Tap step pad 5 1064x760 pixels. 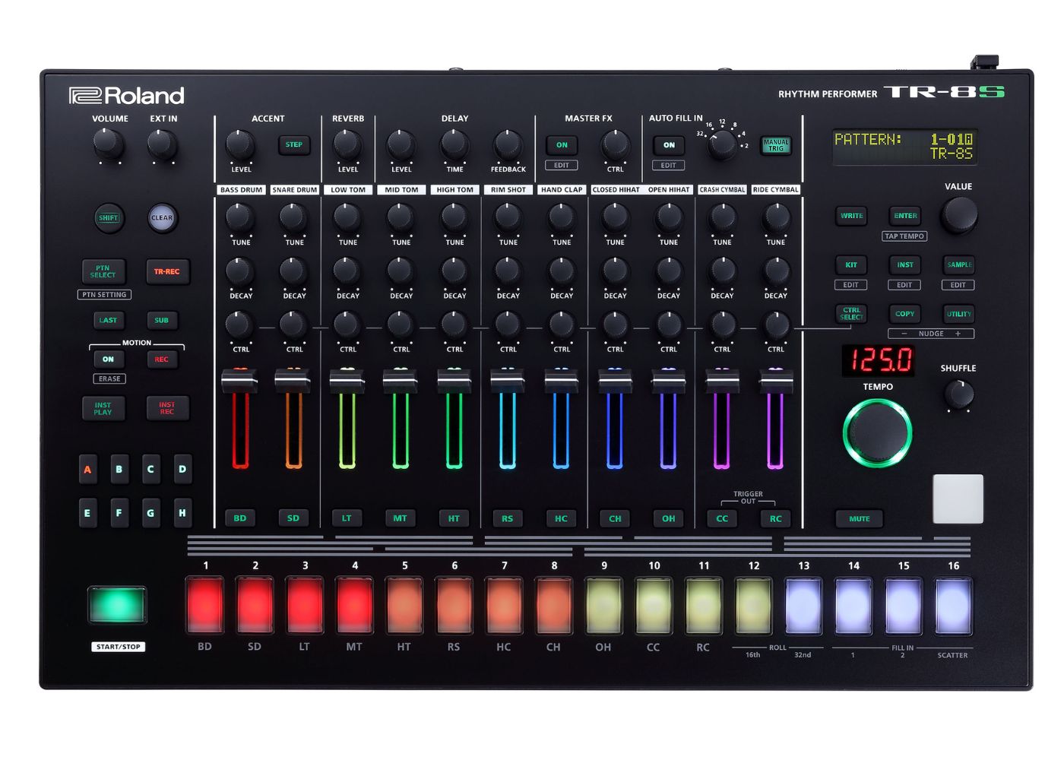404,606
